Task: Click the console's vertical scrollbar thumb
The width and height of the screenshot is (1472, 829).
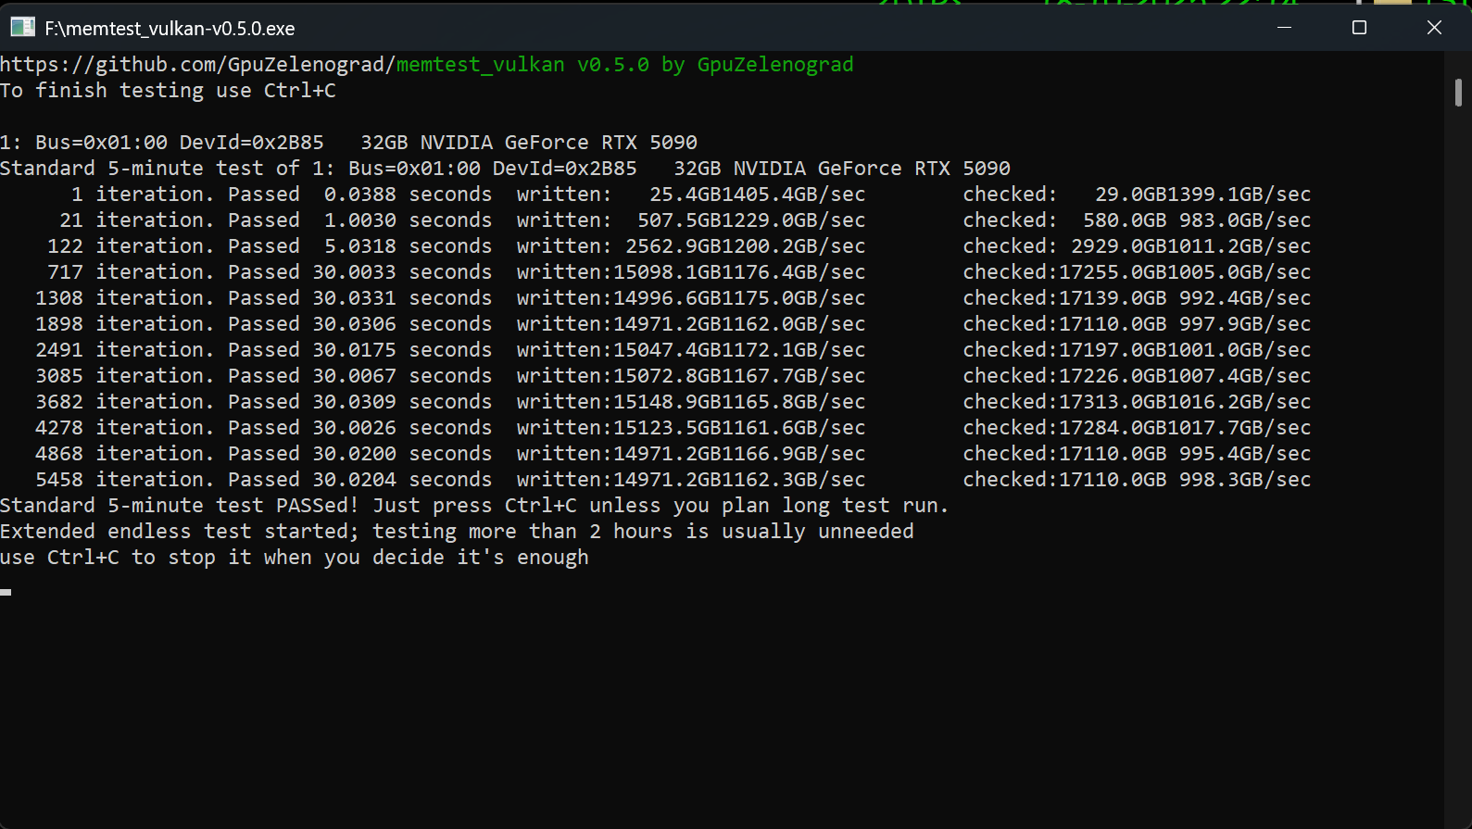Action: tap(1458, 93)
